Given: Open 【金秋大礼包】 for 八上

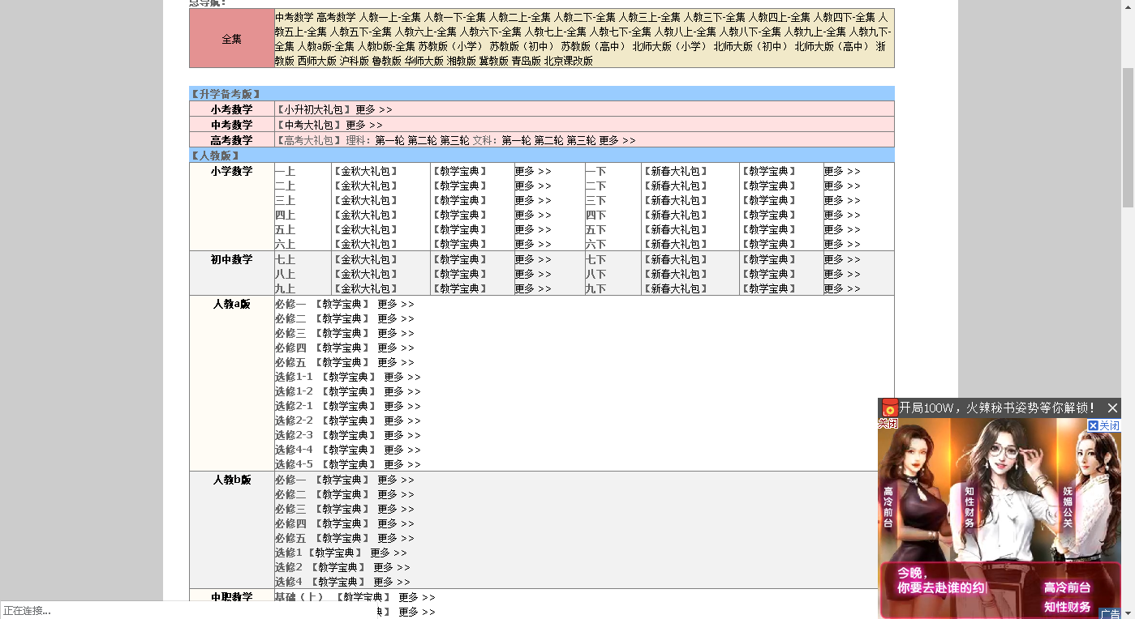Looking at the screenshot, I should (x=367, y=274).
